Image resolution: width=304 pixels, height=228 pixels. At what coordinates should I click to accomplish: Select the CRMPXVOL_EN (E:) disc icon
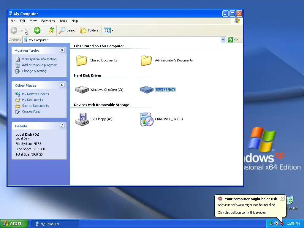(x=147, y=119)
